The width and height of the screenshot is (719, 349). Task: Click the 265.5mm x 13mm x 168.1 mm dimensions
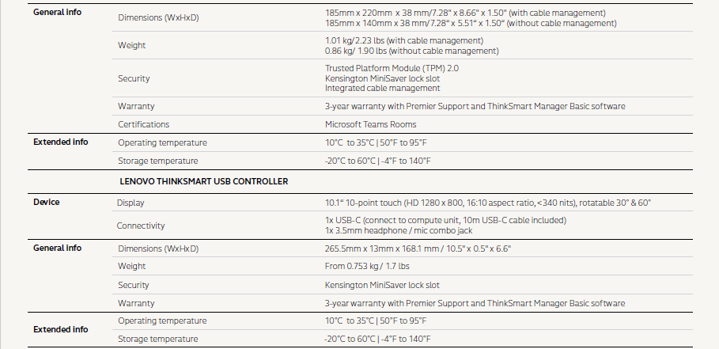tap(418, 248)
